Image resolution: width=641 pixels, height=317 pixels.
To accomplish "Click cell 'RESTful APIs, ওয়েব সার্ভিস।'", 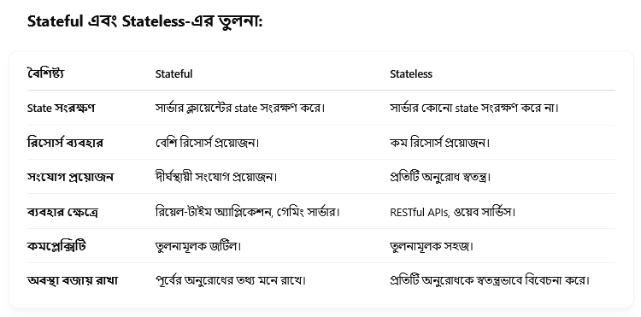I will [x=452, y=212].
